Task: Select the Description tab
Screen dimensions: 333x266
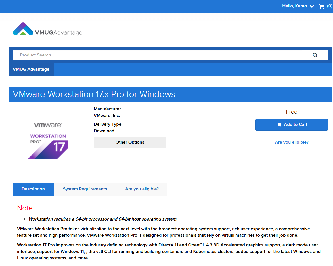Action: pyautogui.click(x=33, y=189)
